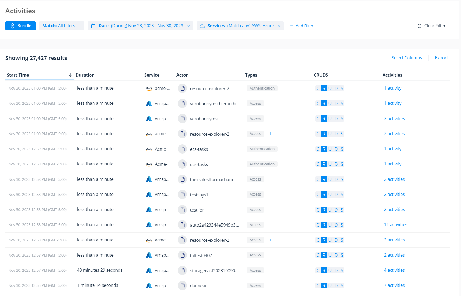Sort results by the Start Time column

coord(18,75)
